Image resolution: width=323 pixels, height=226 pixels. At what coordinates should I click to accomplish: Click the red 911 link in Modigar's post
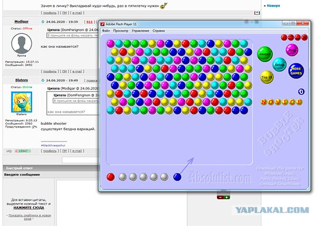tap(89, 22)
